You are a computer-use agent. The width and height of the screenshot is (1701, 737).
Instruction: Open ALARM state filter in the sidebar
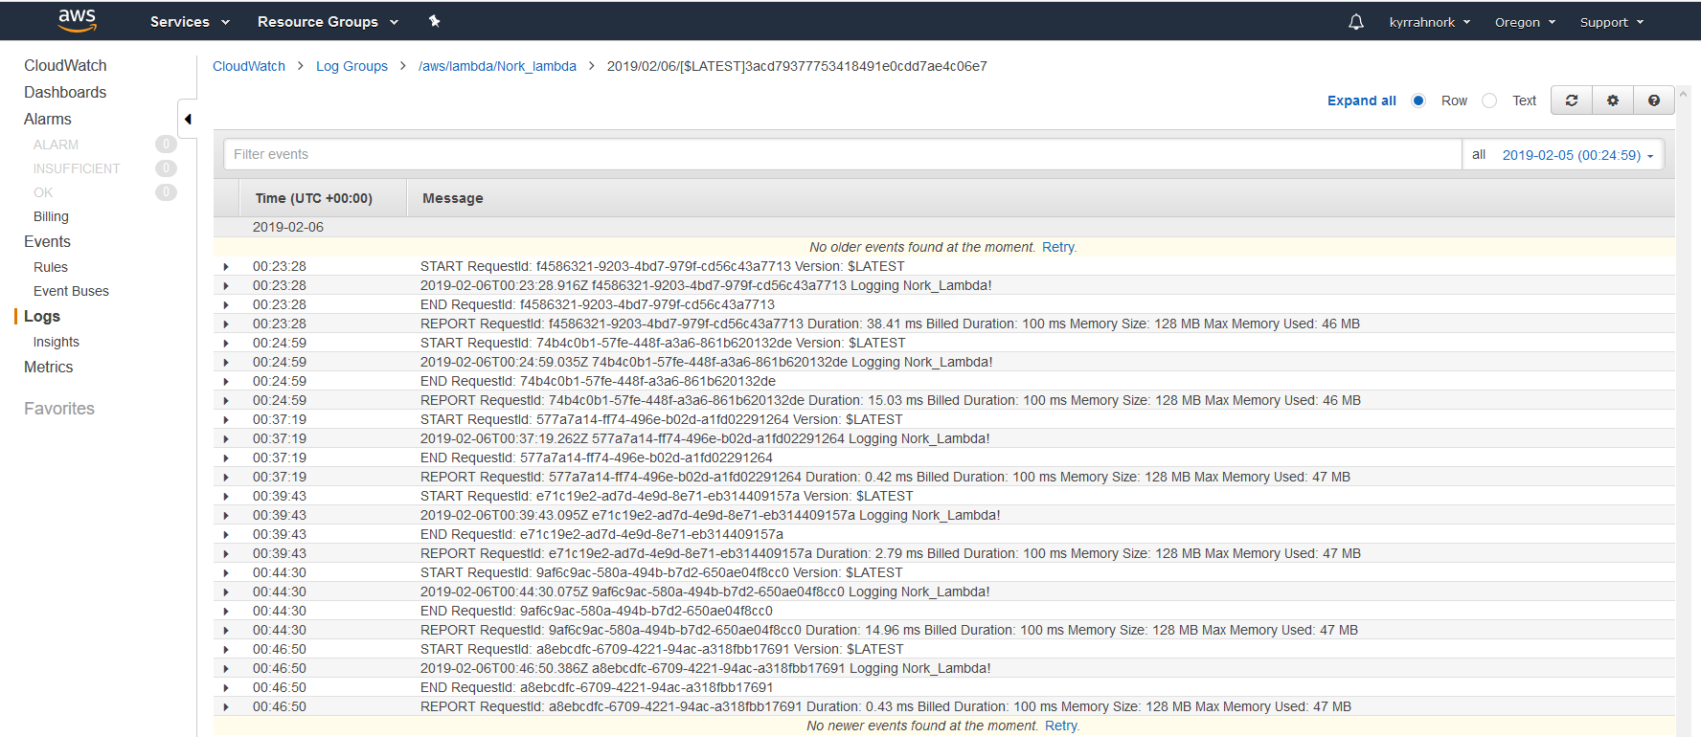point(56,145)
